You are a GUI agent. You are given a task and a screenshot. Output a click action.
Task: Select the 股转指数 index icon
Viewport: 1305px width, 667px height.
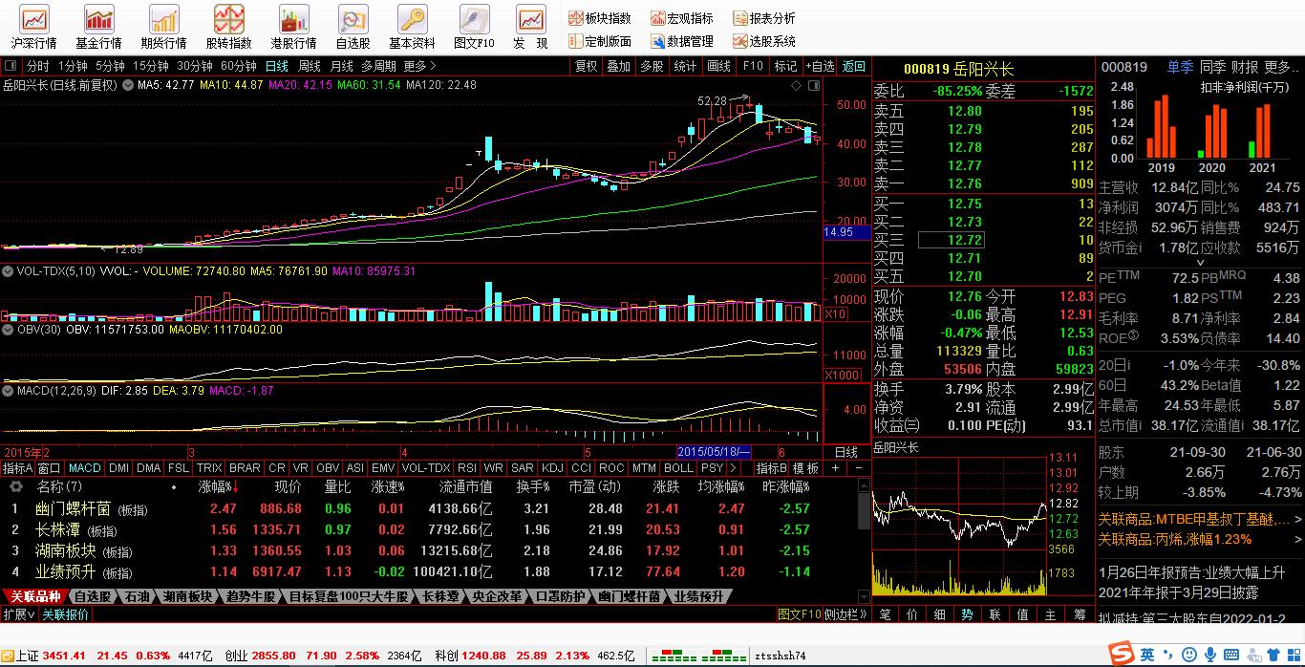[228, 27]
